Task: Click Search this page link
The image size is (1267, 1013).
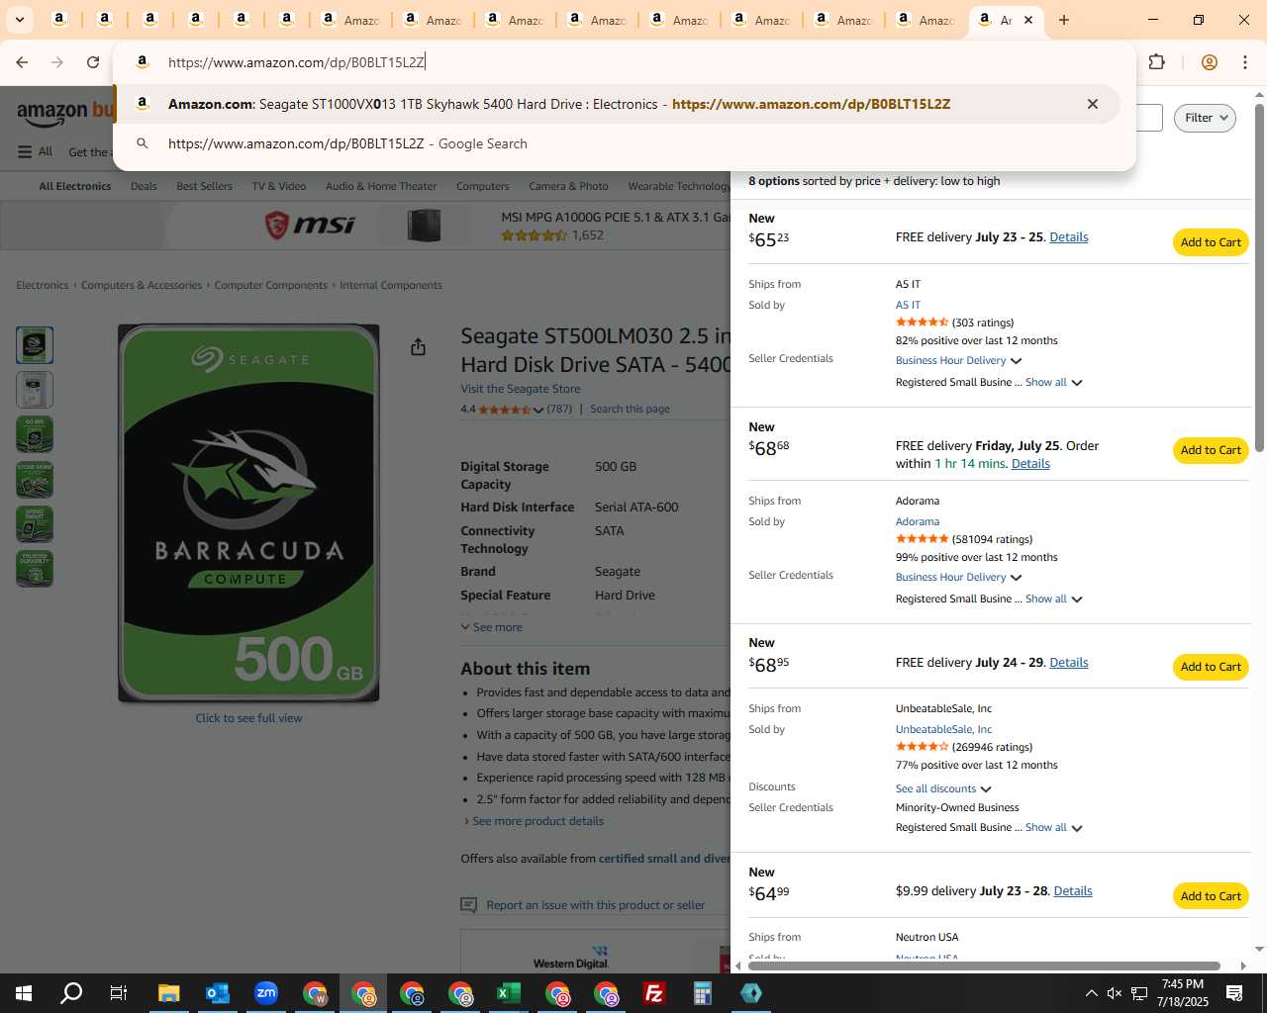Action: pos(630,409)
